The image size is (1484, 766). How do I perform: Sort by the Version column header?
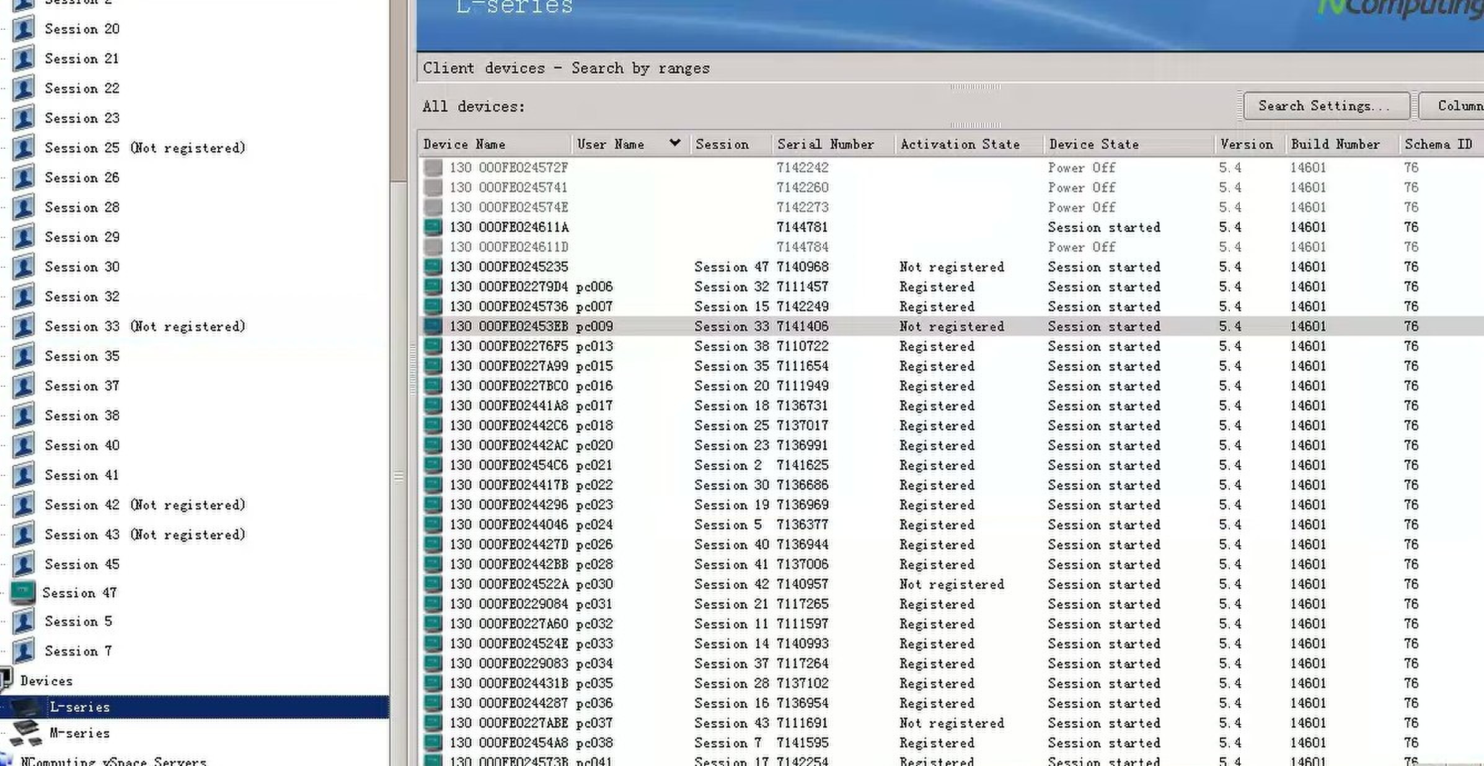click(1250, 144)
